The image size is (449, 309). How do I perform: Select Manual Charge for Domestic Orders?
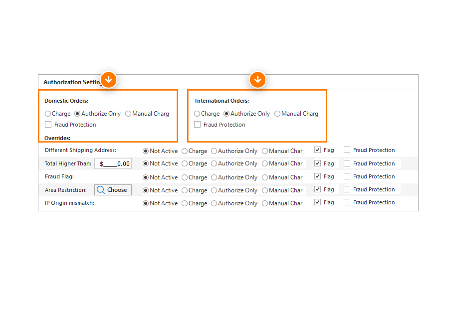128,114
